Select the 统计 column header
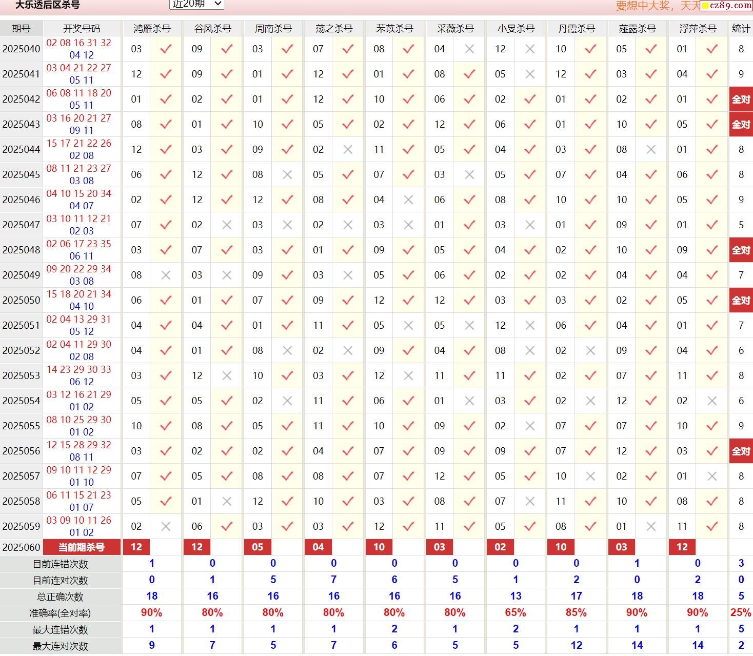The height and width of the screenshot is (656, 753). [741, 29]
